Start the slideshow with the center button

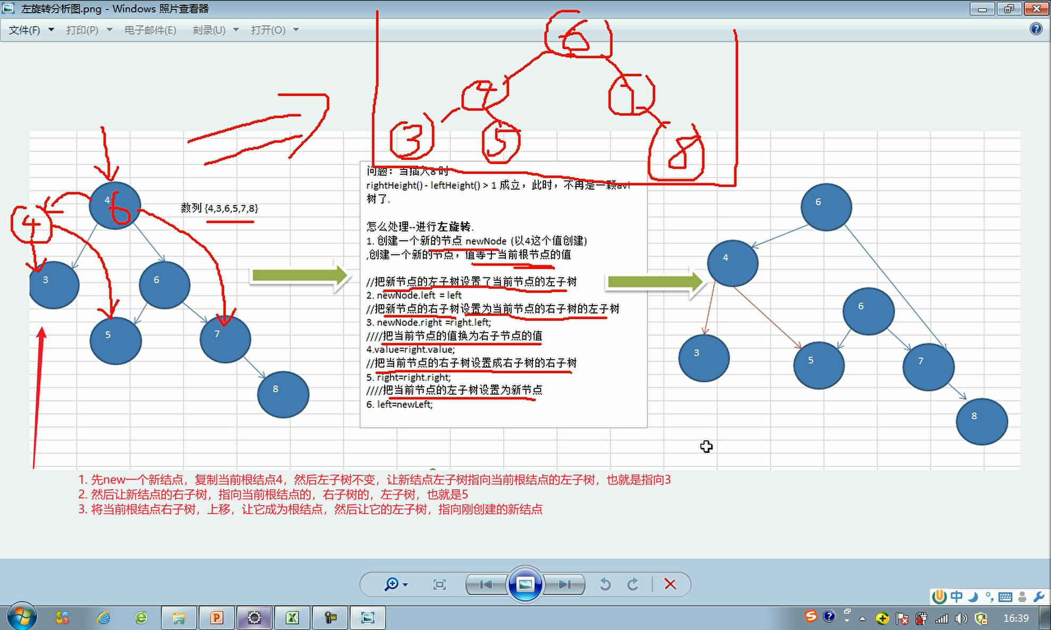(525, 585)
